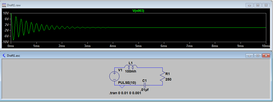This screenshot has height=102, width=273.
Task: Maximize the Draft1.asc schematic window
Action: click(258, 56)
